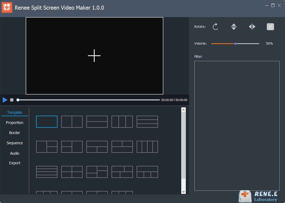Click the rotate clockwise icon

coord(215,27)
